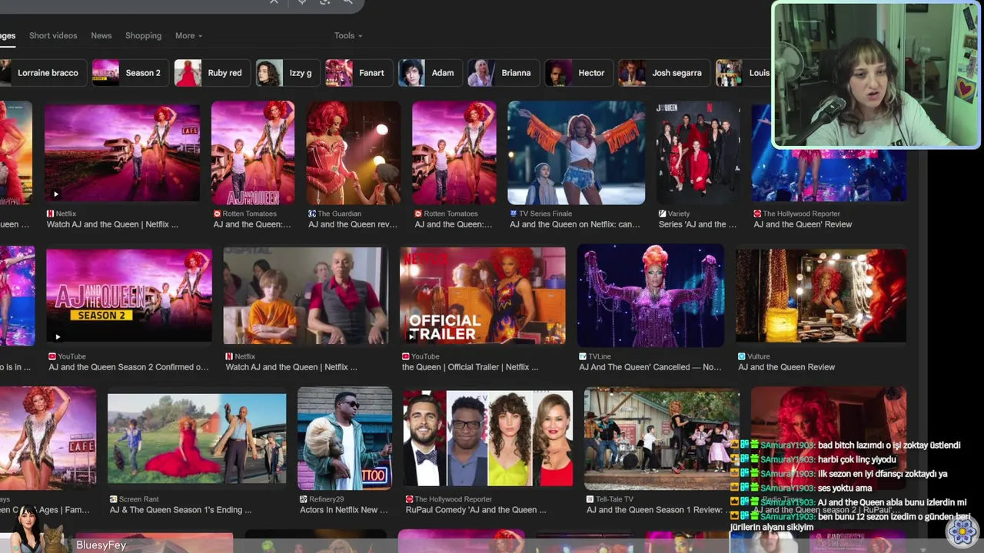Click the Screen Rant source favicon
The height and width of the screenshot is (553, 984).
coord(114,499)
